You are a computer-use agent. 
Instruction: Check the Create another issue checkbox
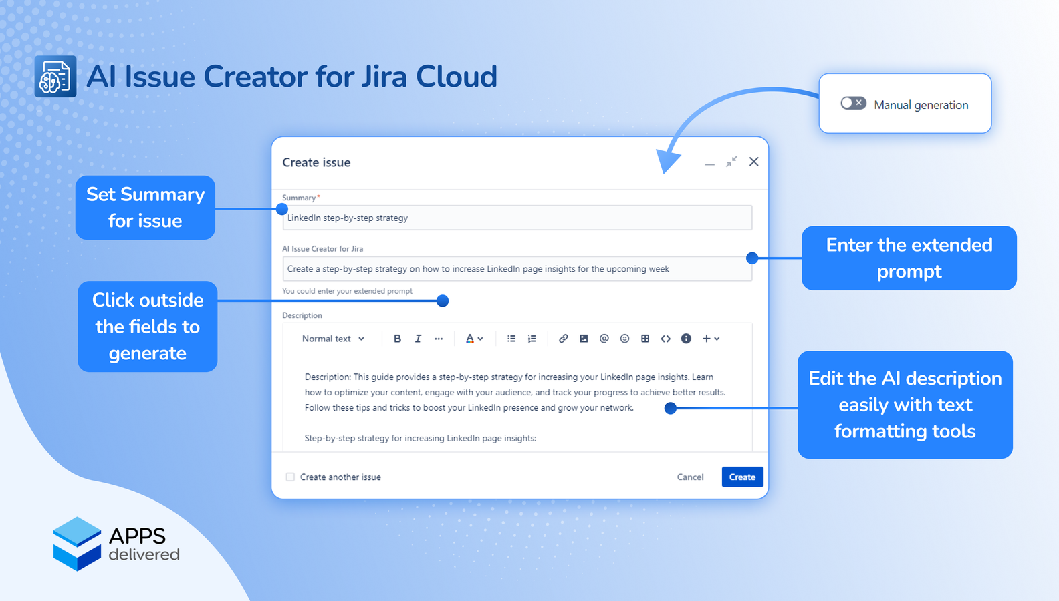[x=290, y=477]
